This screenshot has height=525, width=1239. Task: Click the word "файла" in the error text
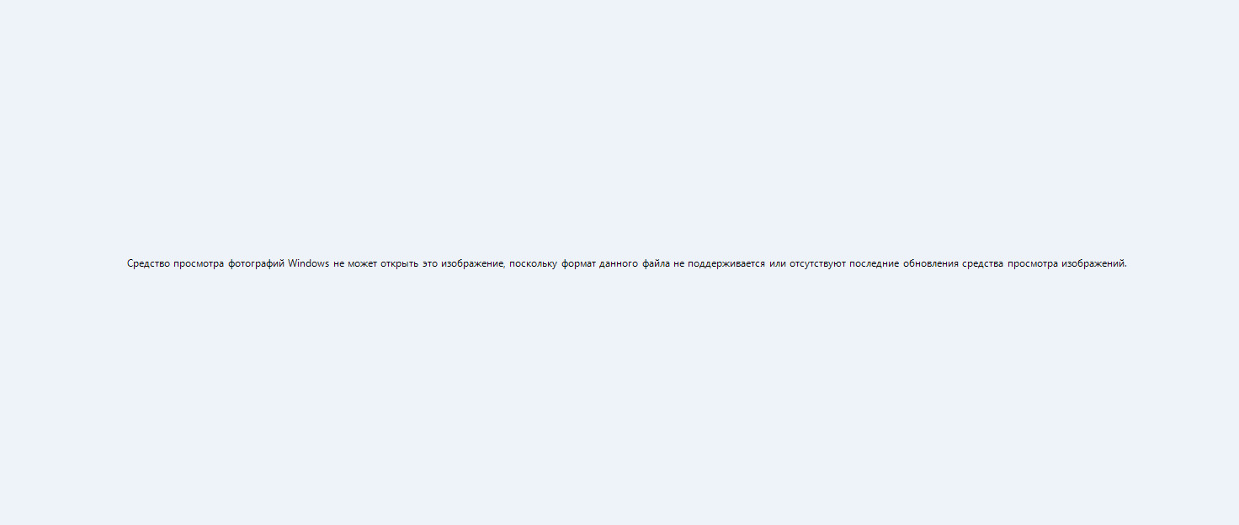click(x=657, y=263)
